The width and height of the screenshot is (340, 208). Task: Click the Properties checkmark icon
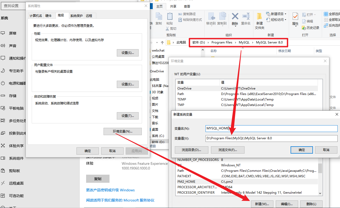(295, 17)
